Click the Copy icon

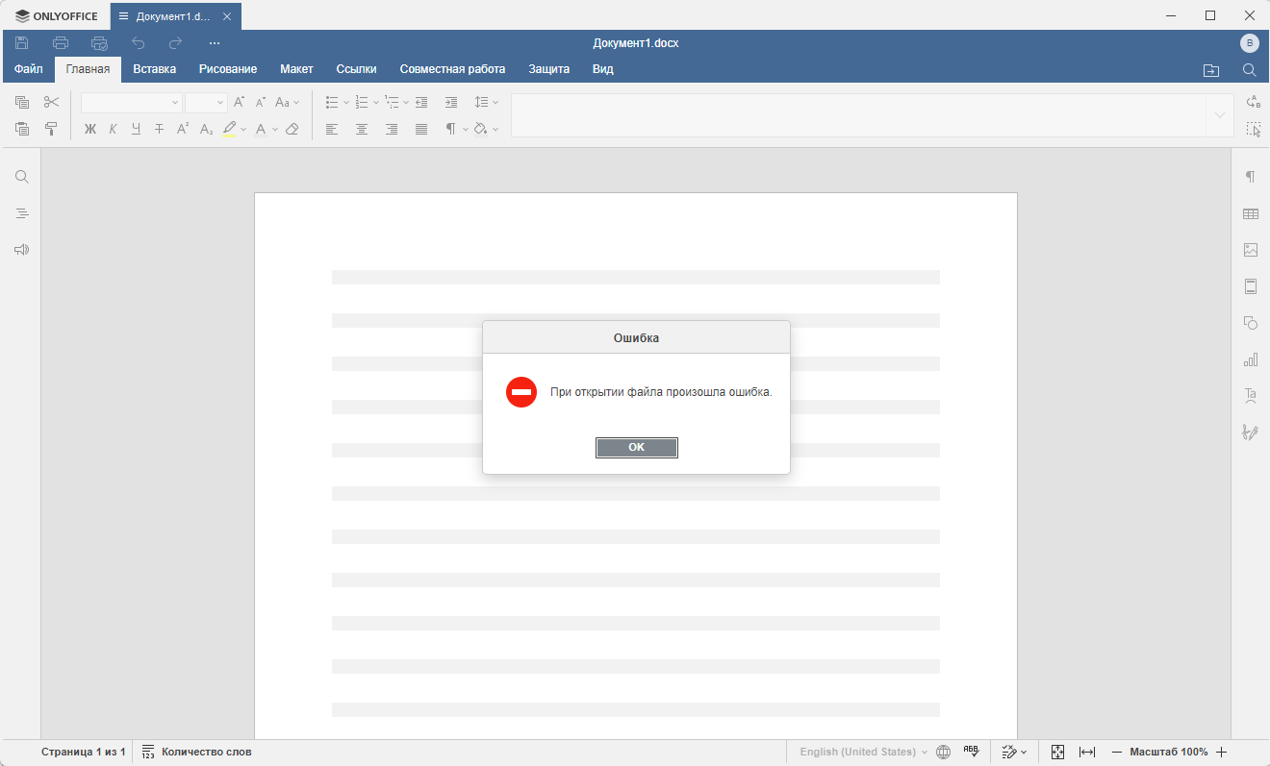tap(22, 102)
